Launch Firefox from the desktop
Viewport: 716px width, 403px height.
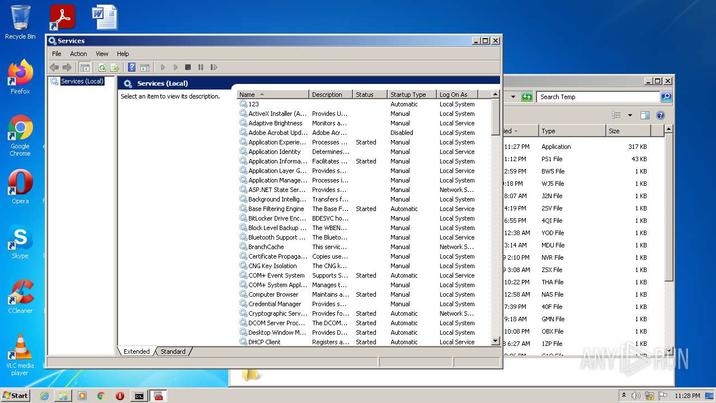(20, 77)
